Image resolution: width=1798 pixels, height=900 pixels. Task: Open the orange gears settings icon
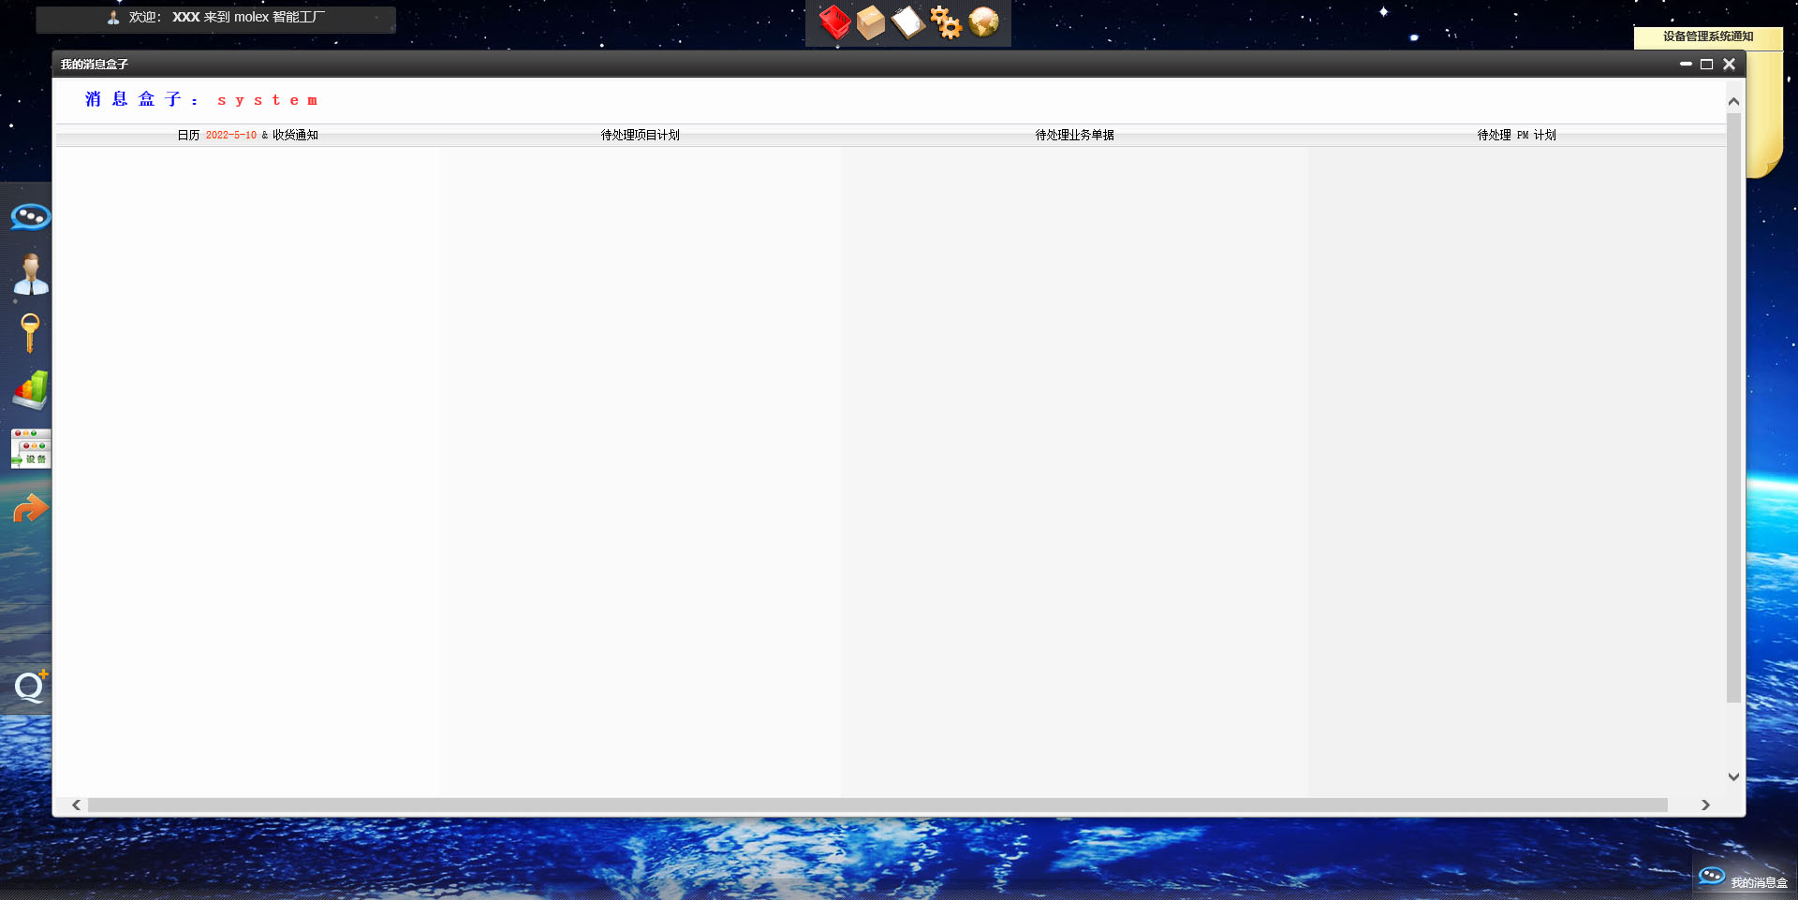click(946, 22)
